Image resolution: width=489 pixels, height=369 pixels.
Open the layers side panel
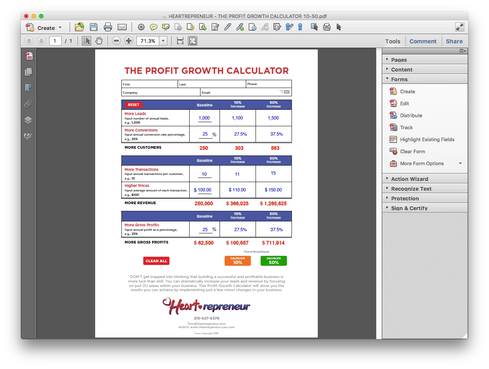(28, 120)
